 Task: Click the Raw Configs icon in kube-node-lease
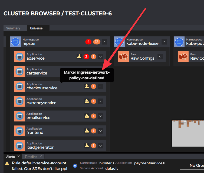[x=123, y=57]
